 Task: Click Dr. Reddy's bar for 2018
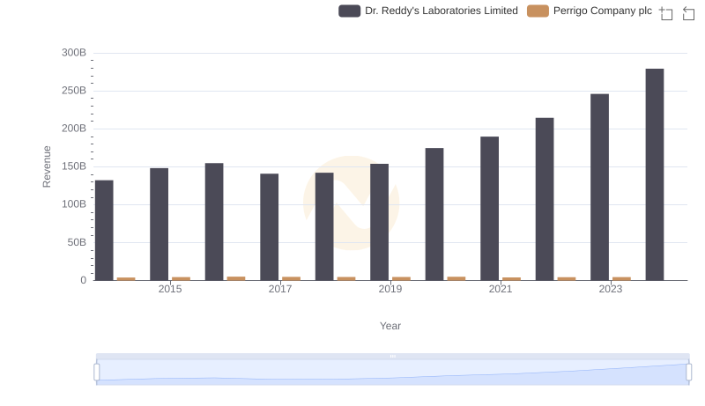[324, 227]
